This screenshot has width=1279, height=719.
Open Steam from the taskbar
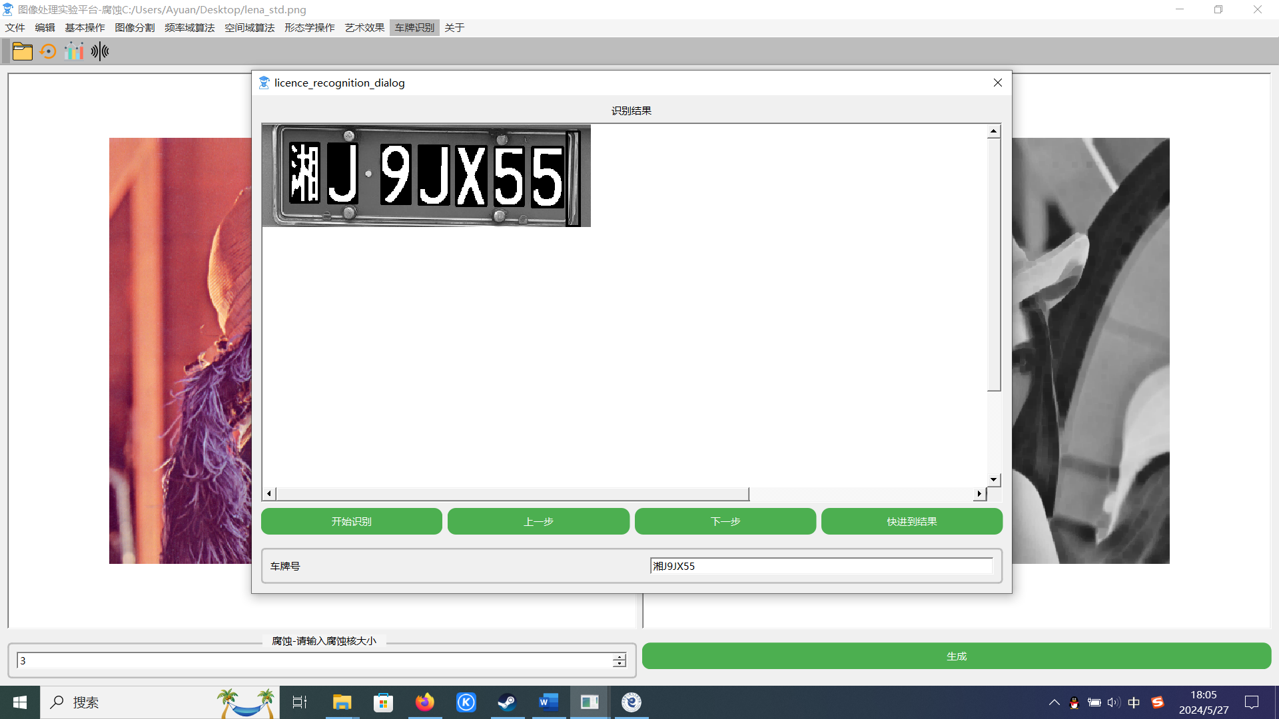508,702
